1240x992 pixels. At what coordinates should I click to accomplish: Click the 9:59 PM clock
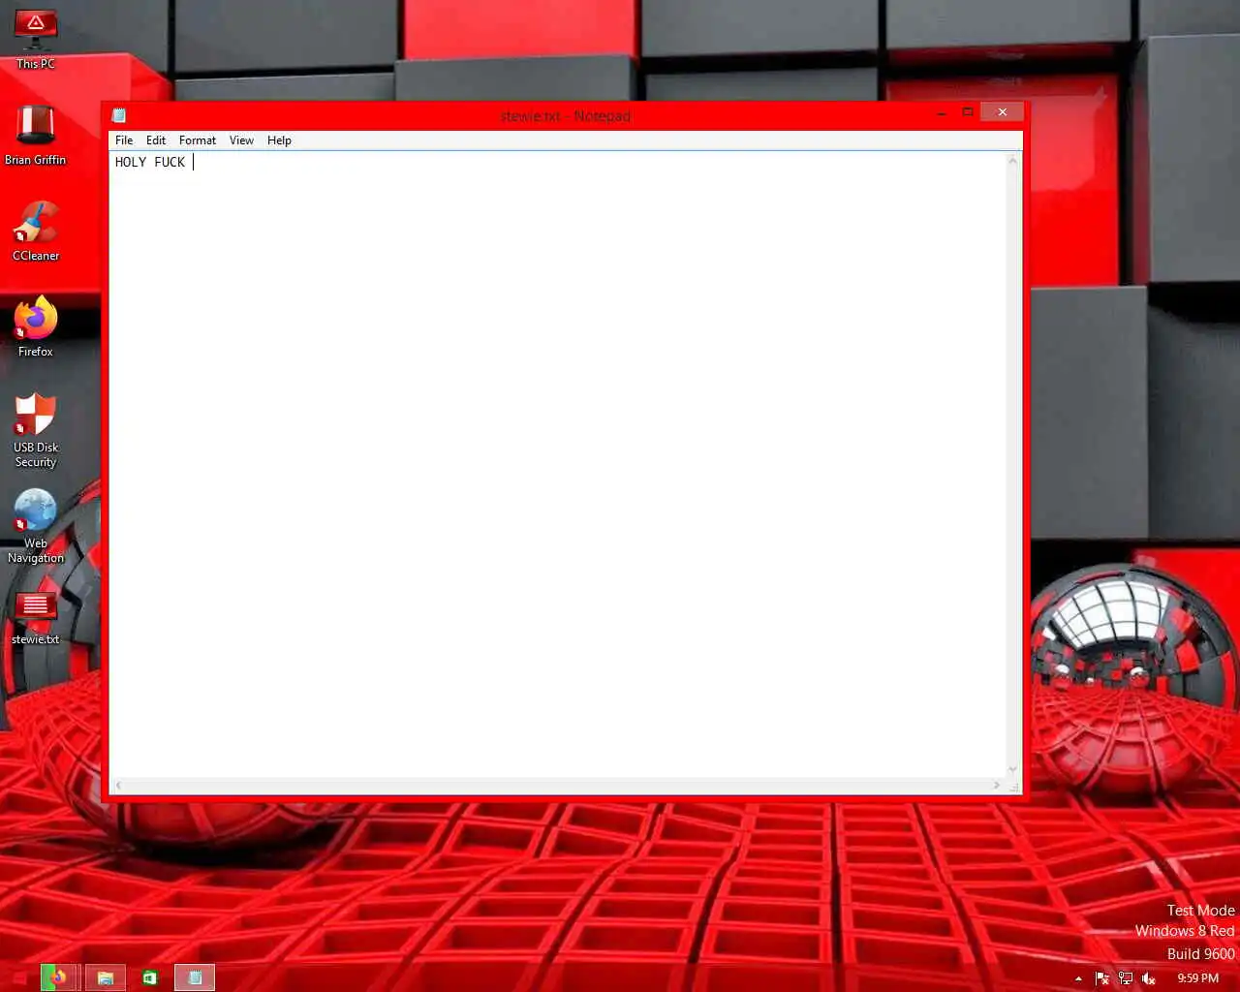pos(1197,978)
